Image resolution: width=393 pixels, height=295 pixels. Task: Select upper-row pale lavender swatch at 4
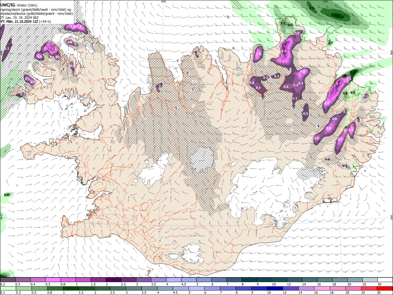click(x=173, y=280)
